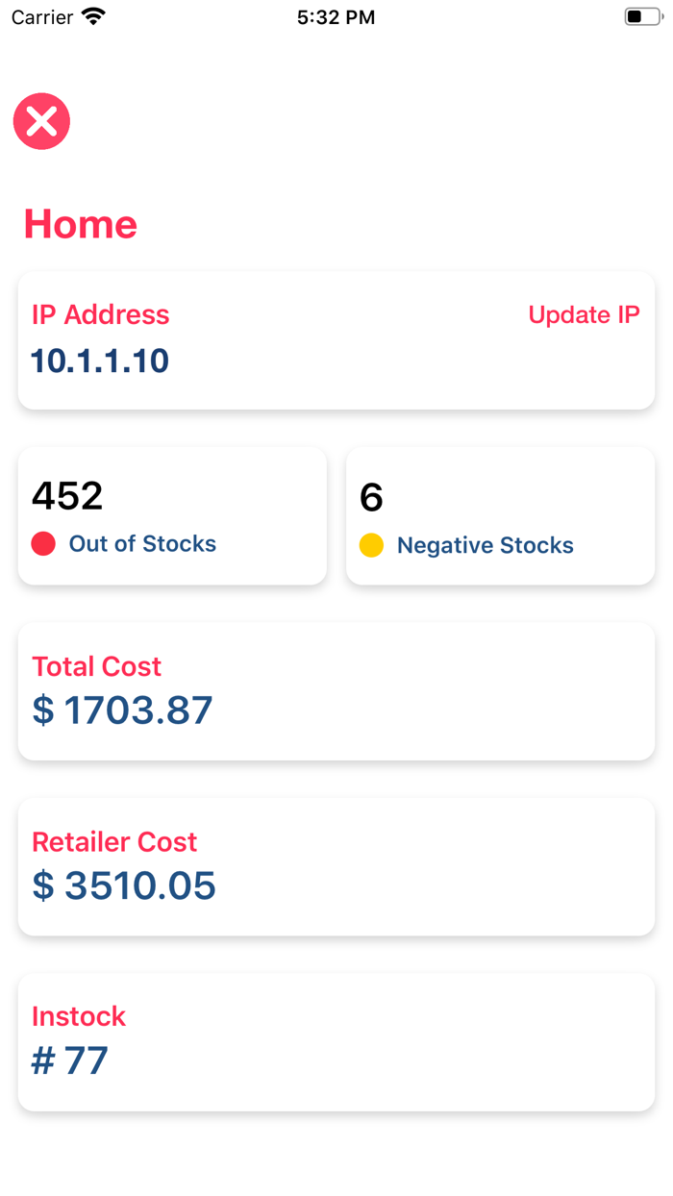Tap the IP Address card title
Screen dimensions: 673x1196
coord(100,314)
